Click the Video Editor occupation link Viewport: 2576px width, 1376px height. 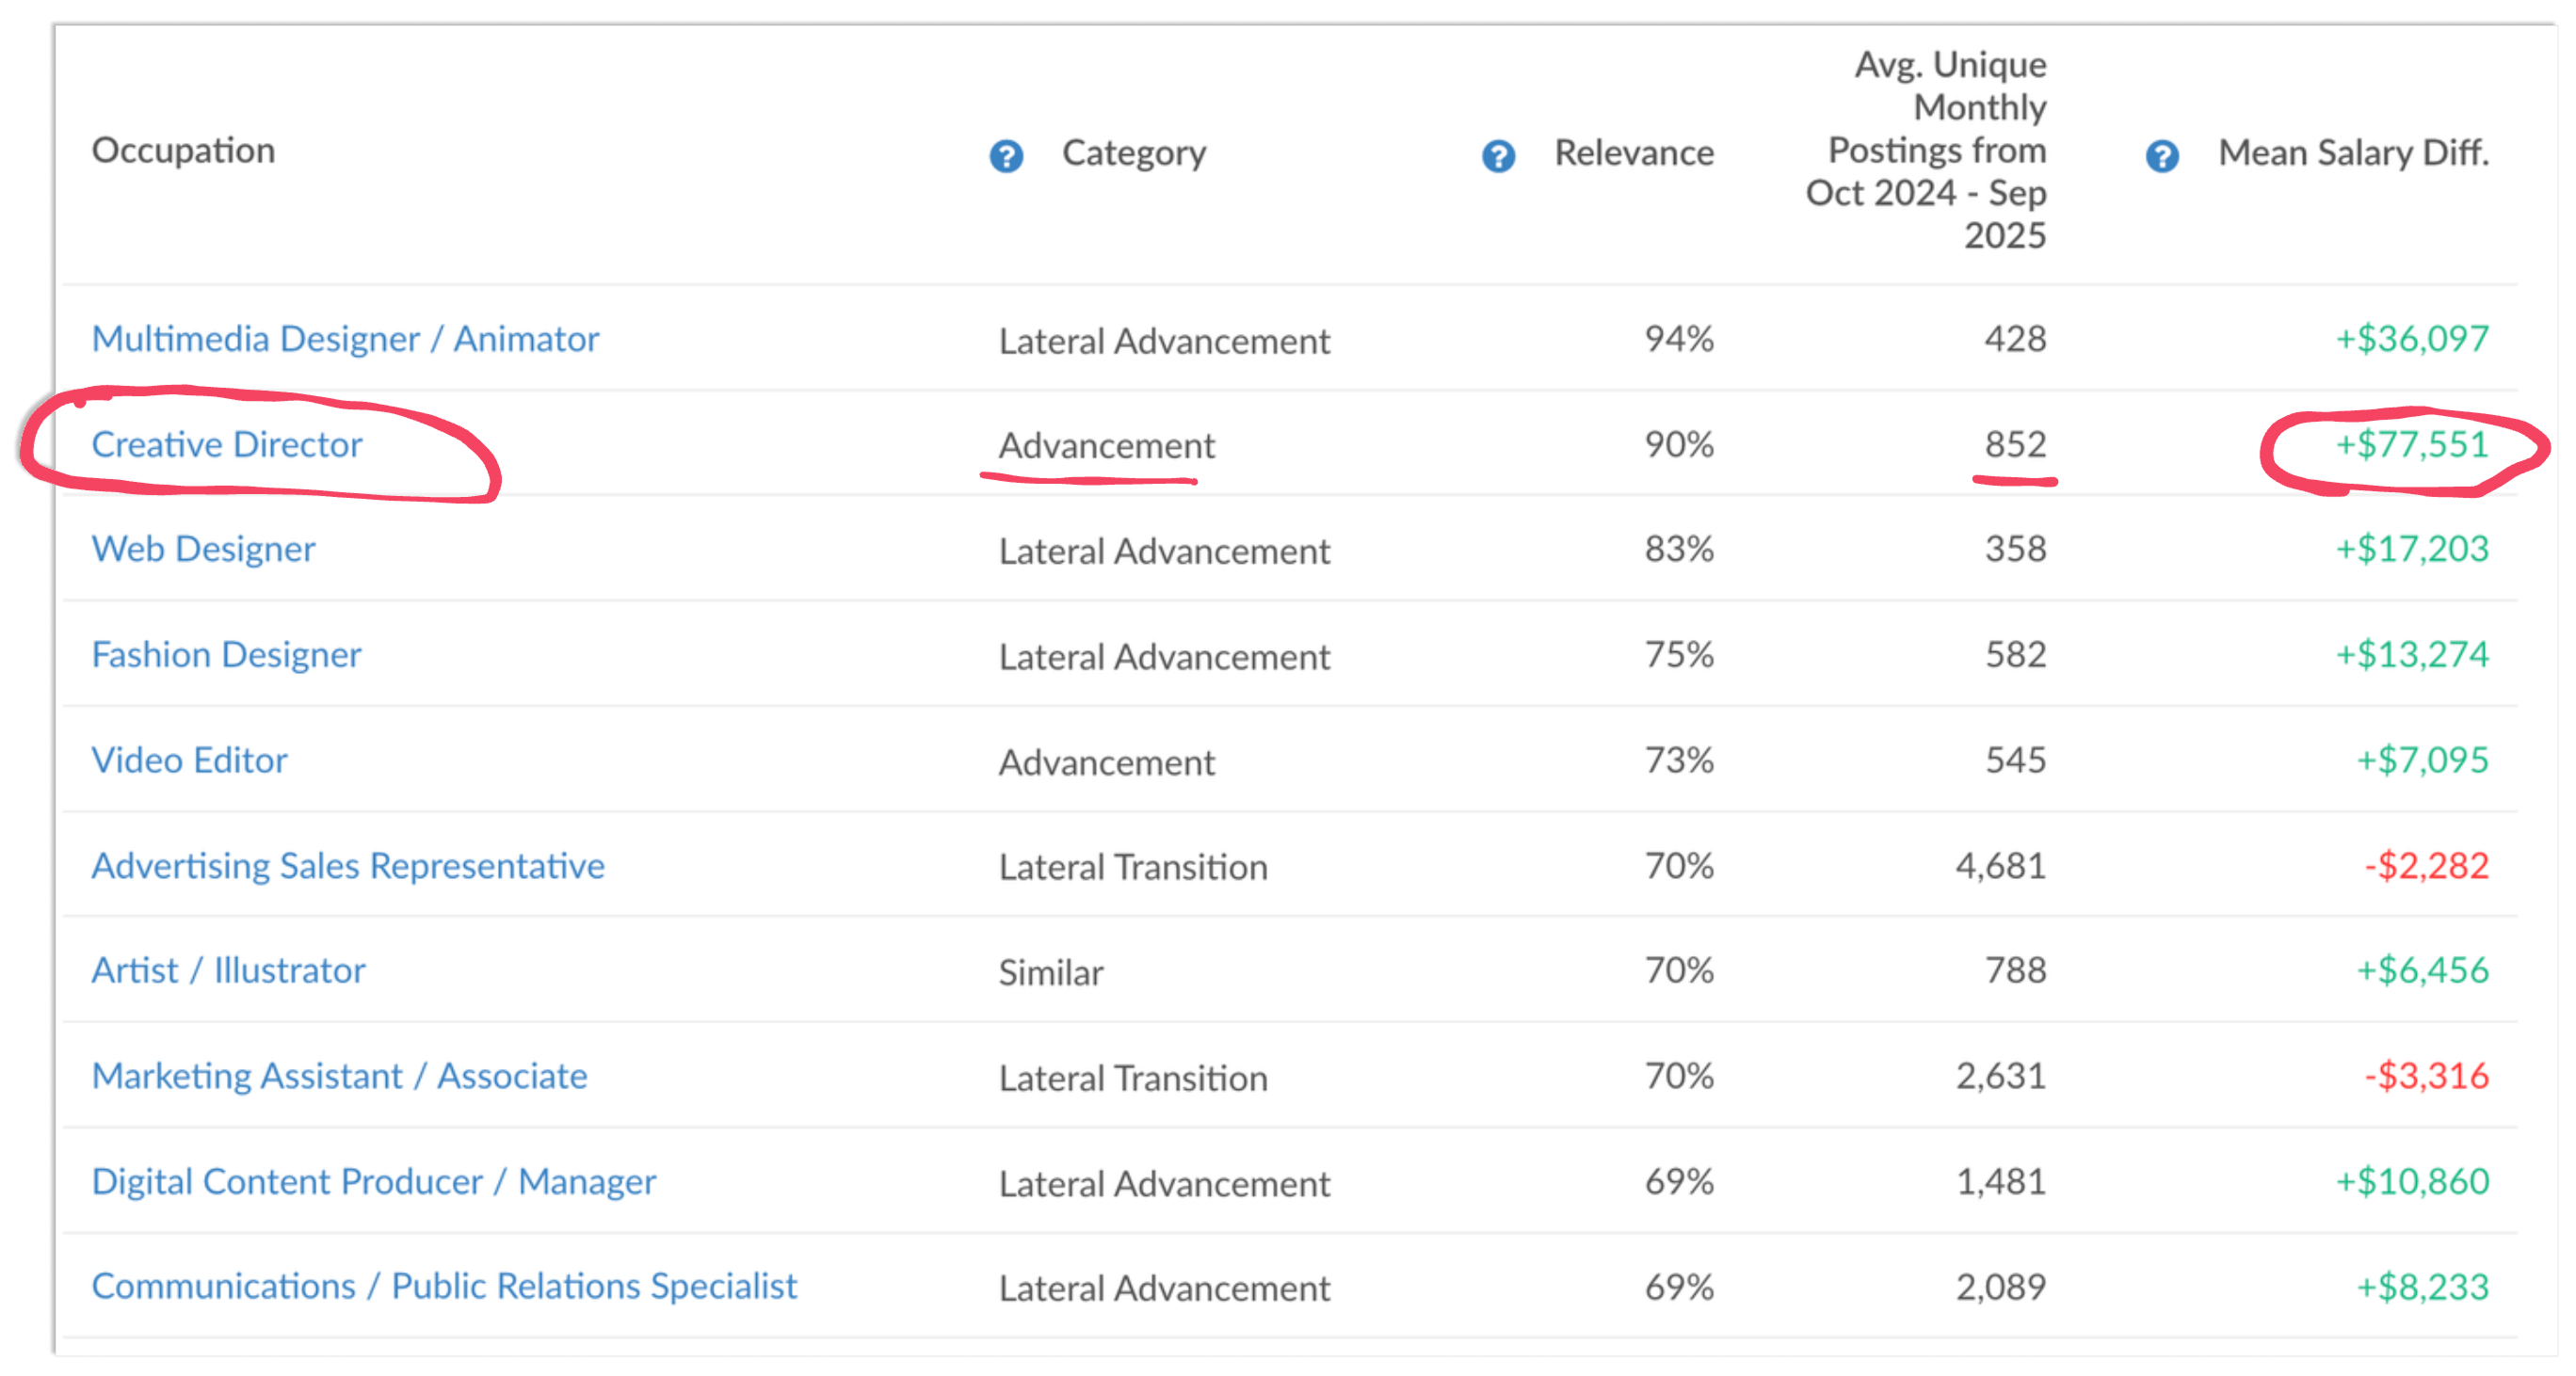tap(189, 760)
